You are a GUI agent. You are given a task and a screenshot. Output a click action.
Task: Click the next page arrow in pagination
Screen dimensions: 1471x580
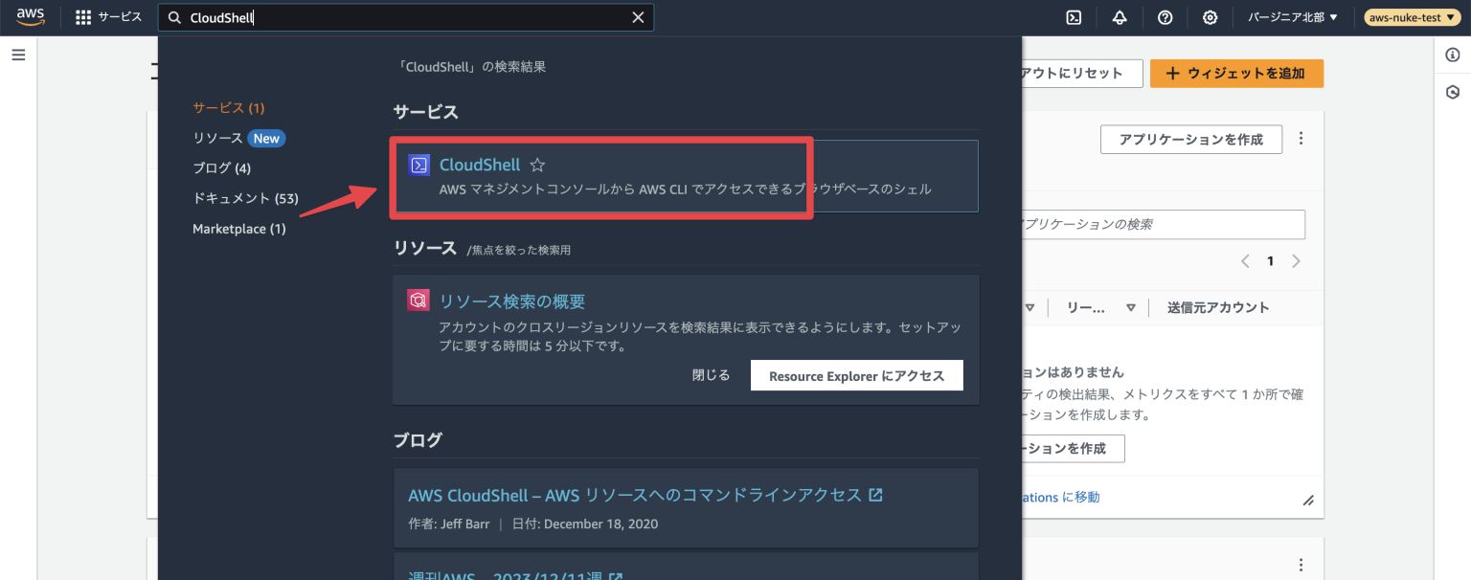(1296, 260)
